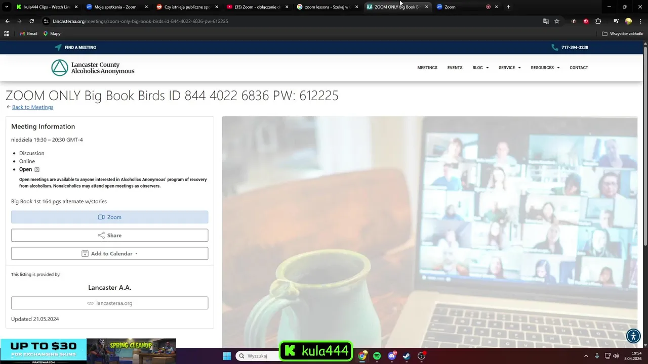Click the volume speaker icon in tray

click(x=616, y=356)
